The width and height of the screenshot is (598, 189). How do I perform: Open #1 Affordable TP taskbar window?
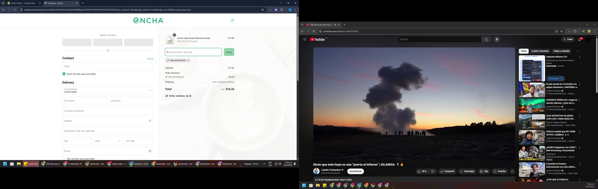coord(72,164)
